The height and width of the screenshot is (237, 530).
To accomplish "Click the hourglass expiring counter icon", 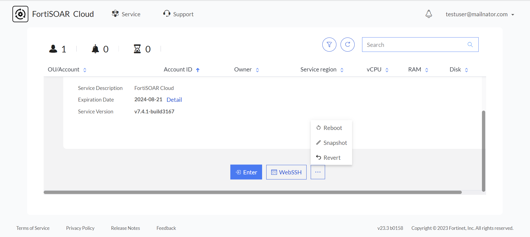I will tap(137, 49).
